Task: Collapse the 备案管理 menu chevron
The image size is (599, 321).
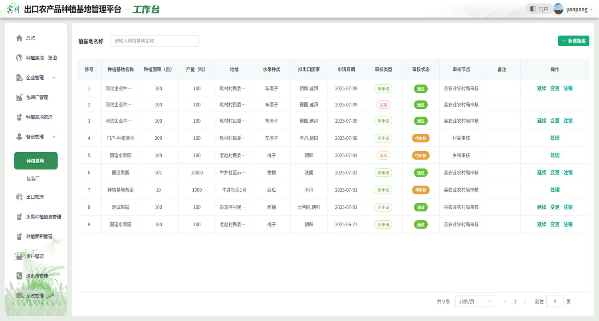Action: (54, 137)
